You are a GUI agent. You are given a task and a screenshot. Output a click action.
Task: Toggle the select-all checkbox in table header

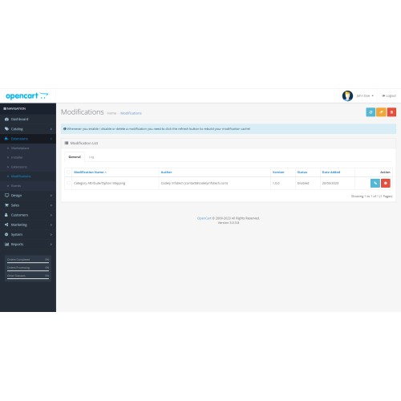pos(68,172)
